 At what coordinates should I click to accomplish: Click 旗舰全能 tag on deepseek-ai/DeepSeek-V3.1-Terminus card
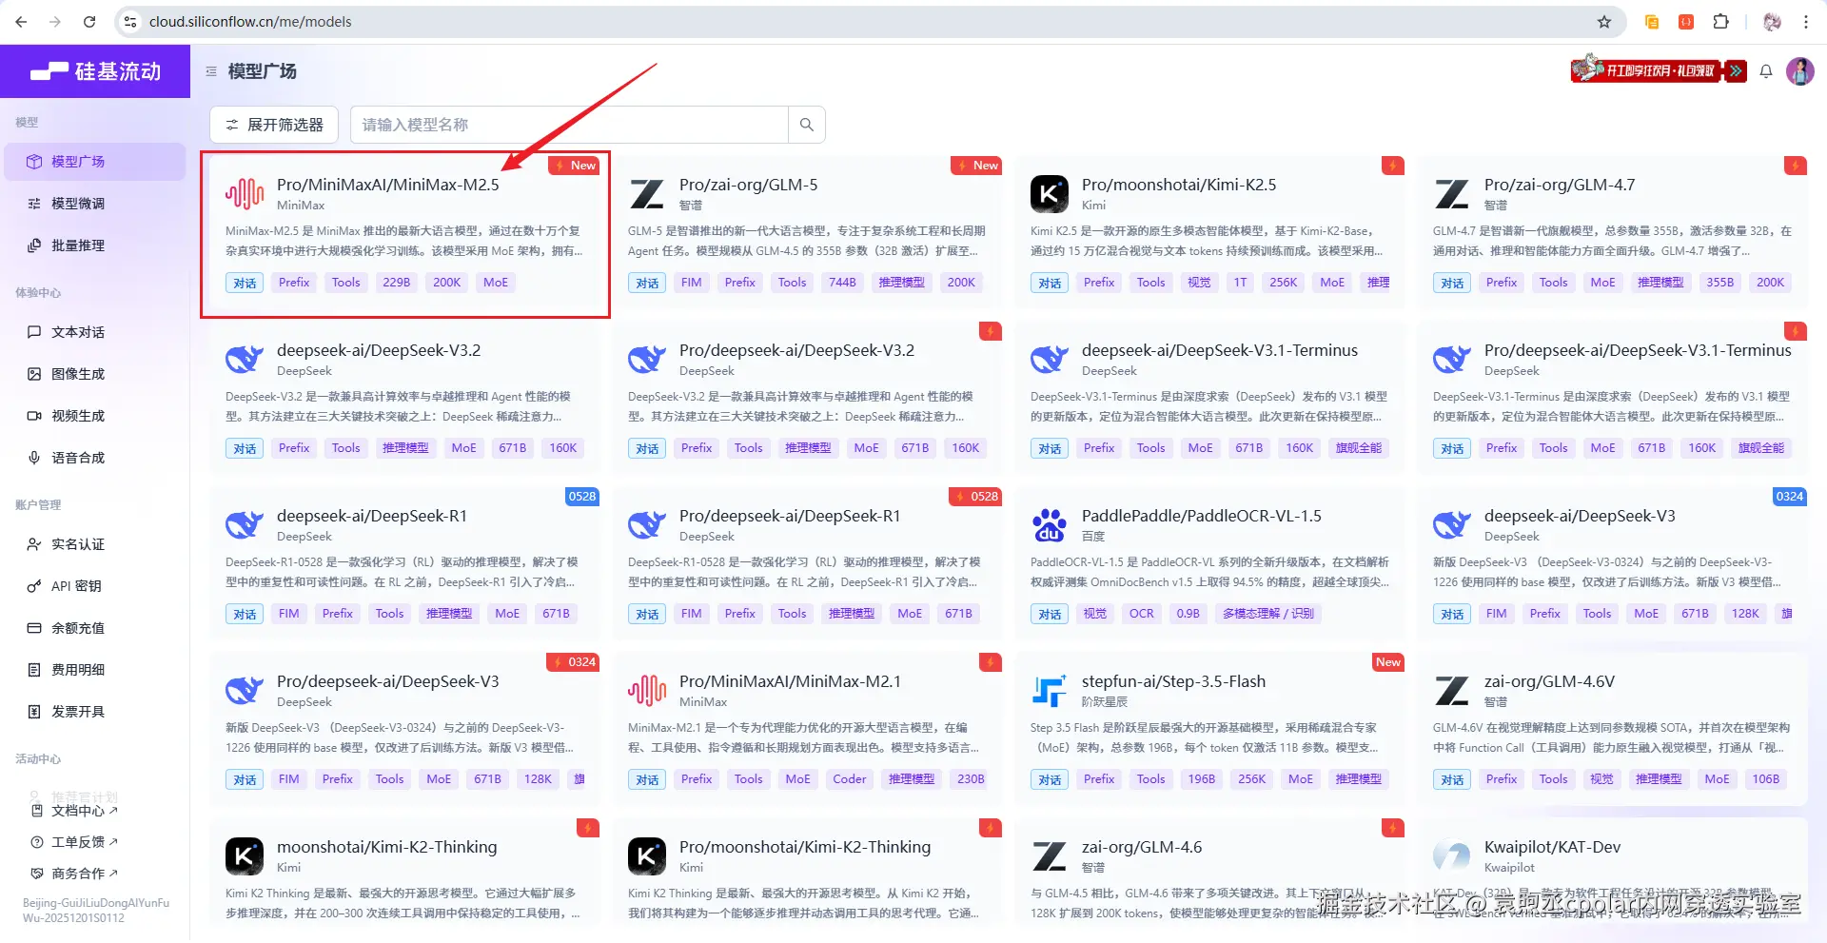tap(1358, 448)
